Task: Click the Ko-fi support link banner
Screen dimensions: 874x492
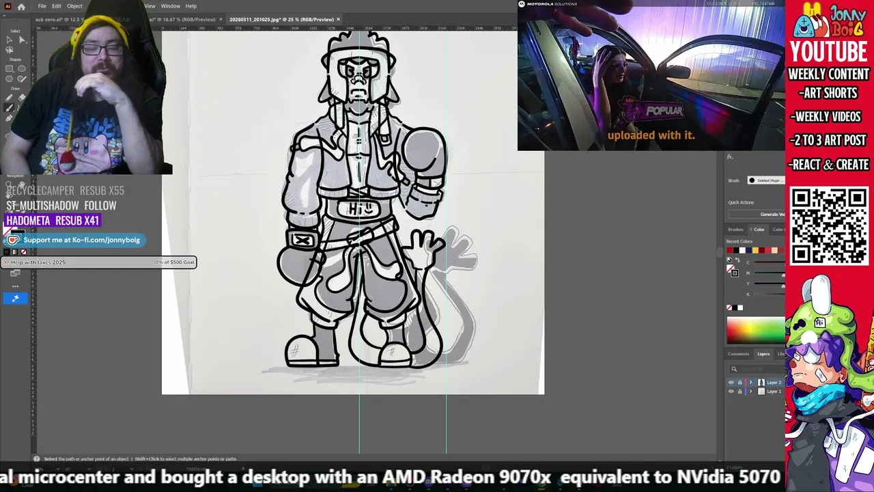Action: pyautogui.click(x=74, y=240)
